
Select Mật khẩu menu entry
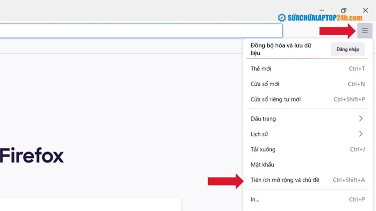[x=308, y=164]
